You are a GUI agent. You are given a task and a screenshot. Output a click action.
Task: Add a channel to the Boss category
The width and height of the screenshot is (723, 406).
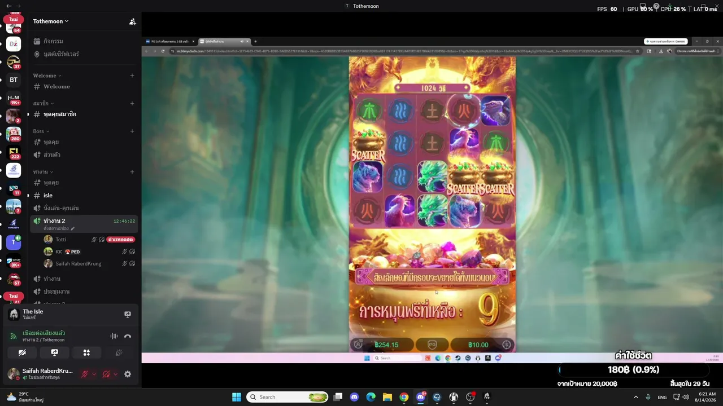click(132, 131)
